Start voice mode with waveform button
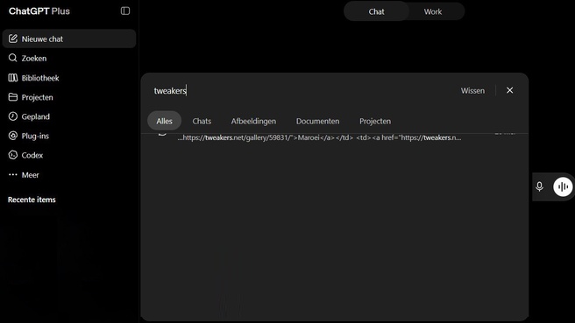This screenshot has height=323, width=575. click(x=563, y=186)
